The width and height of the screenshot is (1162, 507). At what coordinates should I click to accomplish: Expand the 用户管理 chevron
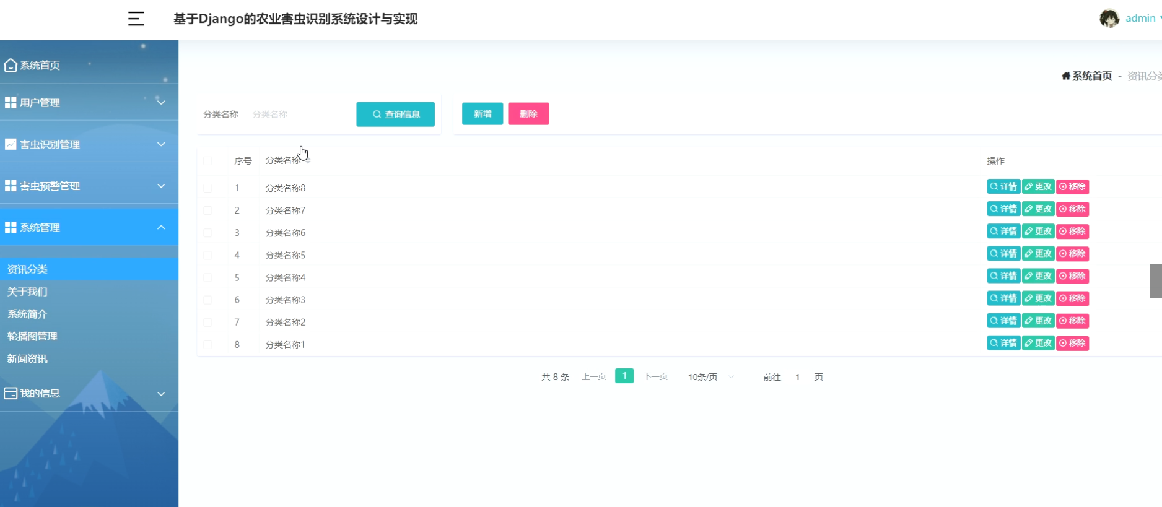tap(161, 102)
